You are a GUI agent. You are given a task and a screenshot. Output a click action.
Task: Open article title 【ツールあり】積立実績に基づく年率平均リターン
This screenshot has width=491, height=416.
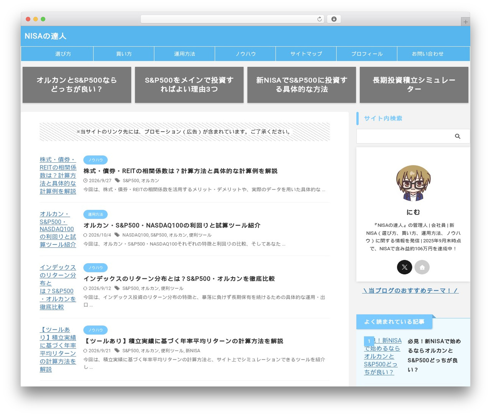pyautogui.click(x=183, y=341)
